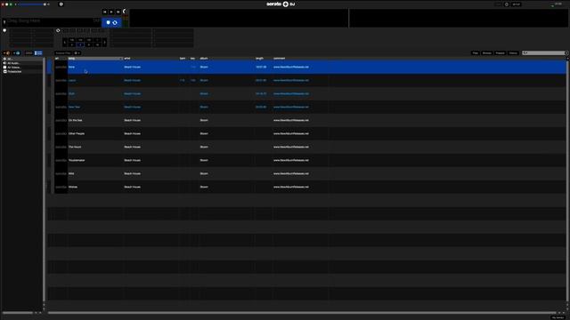Select All Audio... in the sidebar

coord(22,63)
